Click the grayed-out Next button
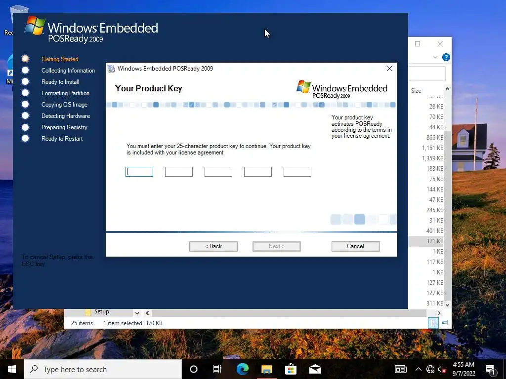This screenshot has height=379, width=506. coord(277,246)
